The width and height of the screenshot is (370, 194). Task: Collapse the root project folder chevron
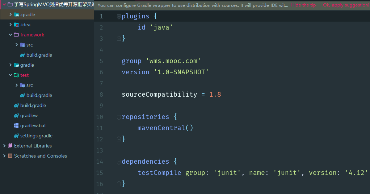[4, 4]
